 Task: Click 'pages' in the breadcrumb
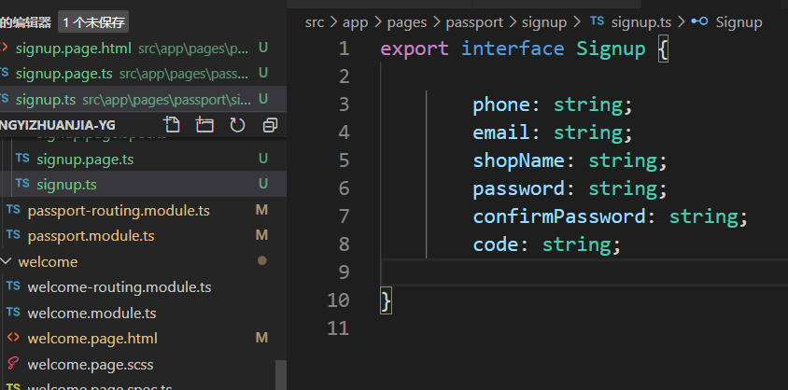[406, 22]
